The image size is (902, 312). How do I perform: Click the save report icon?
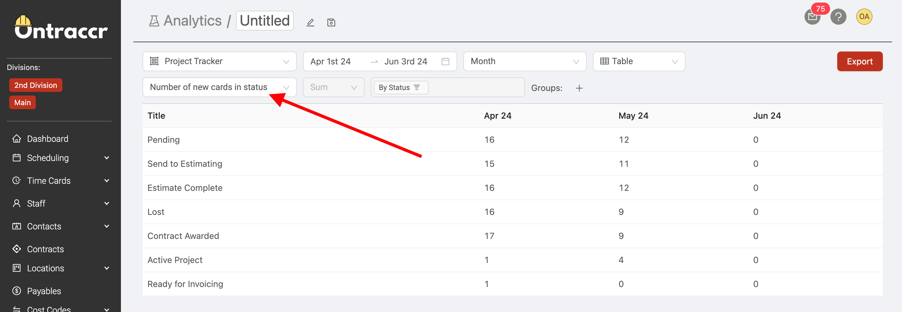[x=331, y=23]
